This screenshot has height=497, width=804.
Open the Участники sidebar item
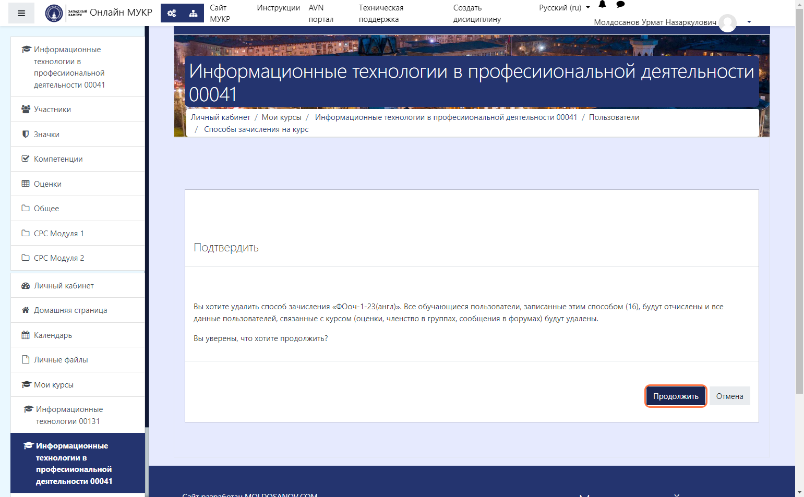(52, 110)
